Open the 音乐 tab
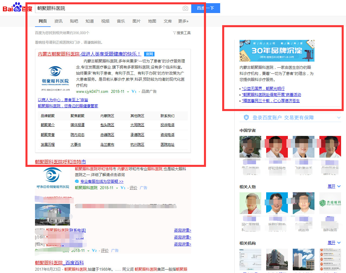 (121, 21)
